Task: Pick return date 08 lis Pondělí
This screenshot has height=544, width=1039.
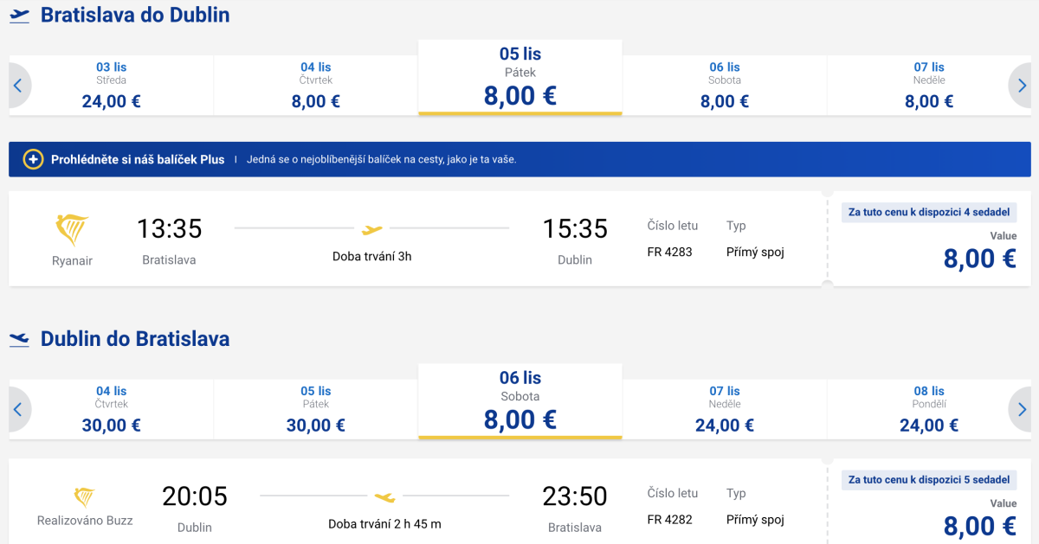Action: pyautogui.click(x=928, y=409)
